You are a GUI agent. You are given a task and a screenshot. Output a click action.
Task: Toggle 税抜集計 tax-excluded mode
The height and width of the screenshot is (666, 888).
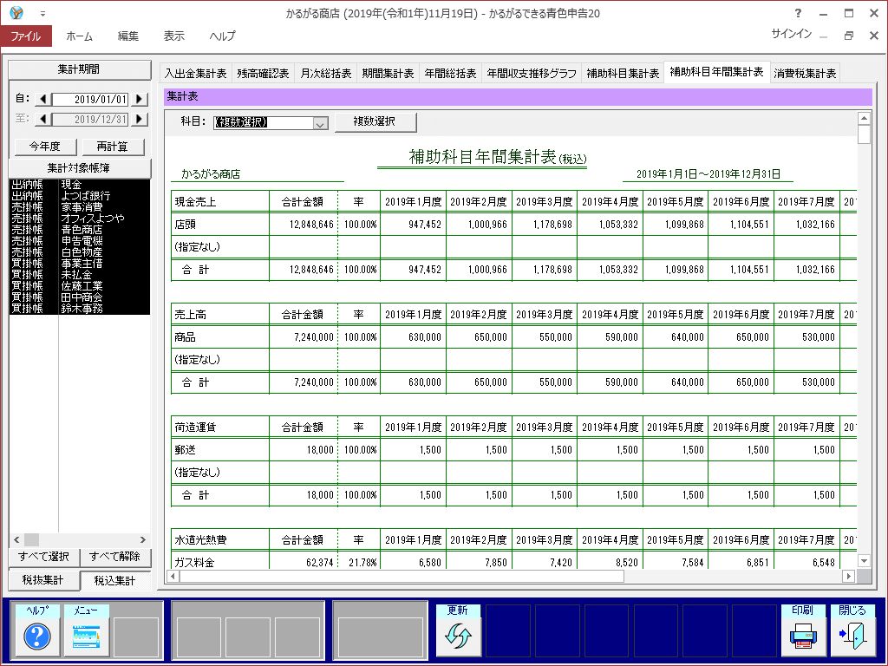point(43,580)
